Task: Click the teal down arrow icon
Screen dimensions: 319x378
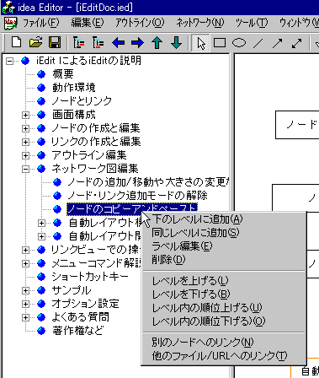Action: [176, 43]
